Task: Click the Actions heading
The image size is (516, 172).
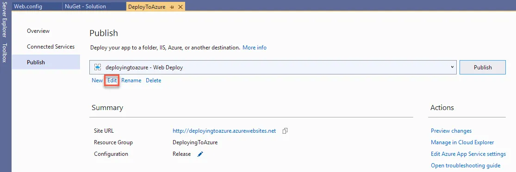Action: tap(442, 108)
